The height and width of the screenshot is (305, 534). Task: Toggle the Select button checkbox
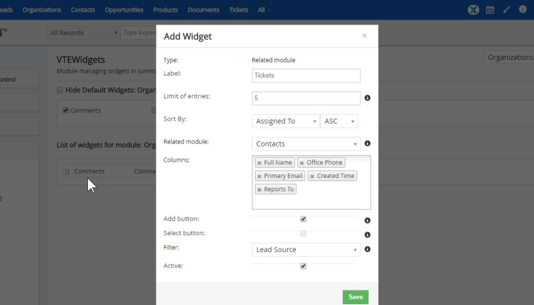[x=303, y=233]
